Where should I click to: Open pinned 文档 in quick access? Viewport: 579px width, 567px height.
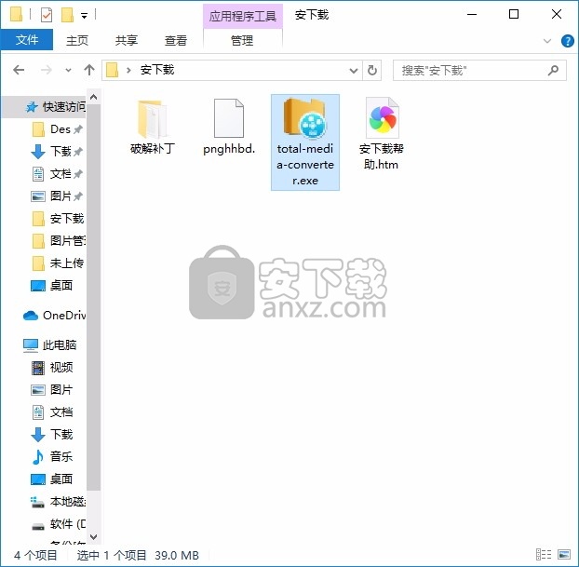click(57, 173)
